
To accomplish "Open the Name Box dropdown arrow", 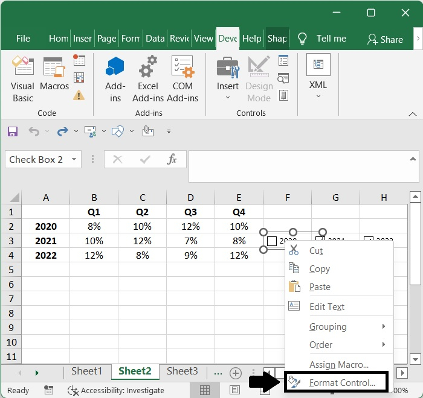I will click(x=74, y=159).
